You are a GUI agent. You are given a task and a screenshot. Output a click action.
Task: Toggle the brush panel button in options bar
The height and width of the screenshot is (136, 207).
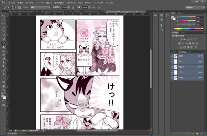[x=20, y=8]
